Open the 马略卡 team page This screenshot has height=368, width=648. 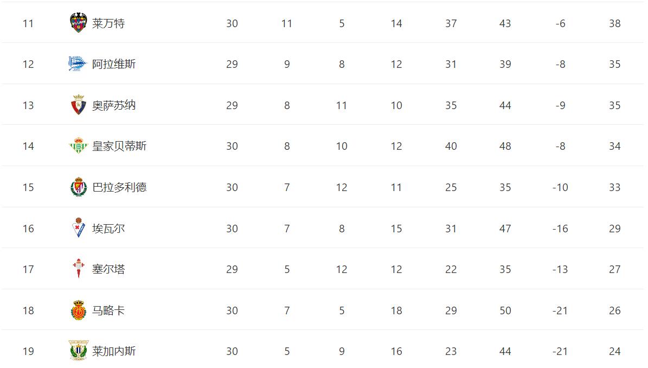tap(108, 310)
